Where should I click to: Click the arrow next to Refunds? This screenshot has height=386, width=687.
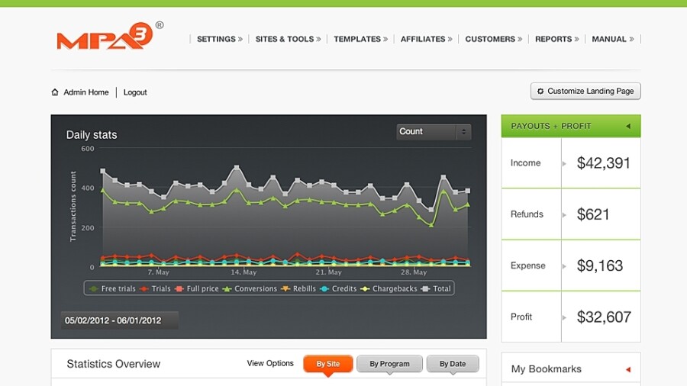click(x=564, y=214)
